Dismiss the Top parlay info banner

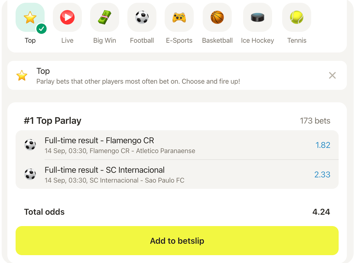click(332, 75)
